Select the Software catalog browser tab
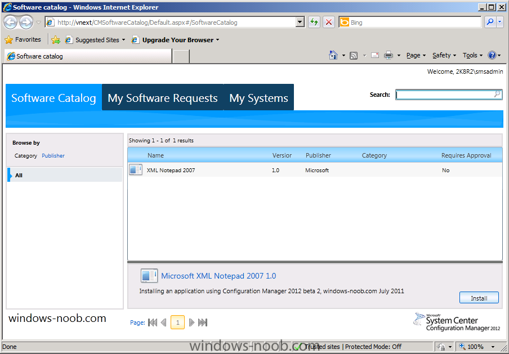 [x=88, y=56]
